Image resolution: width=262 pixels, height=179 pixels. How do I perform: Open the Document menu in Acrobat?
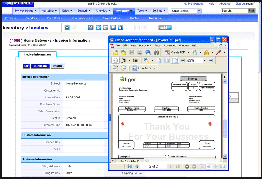(x=145, y=45)
